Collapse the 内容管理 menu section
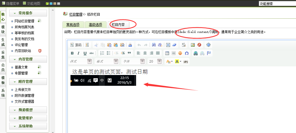 tap(28, 59)
